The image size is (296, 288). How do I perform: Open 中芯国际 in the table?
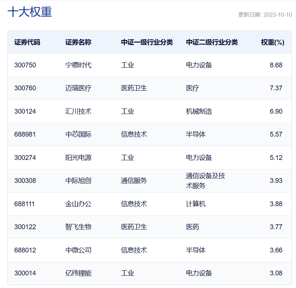click(78, 134)
